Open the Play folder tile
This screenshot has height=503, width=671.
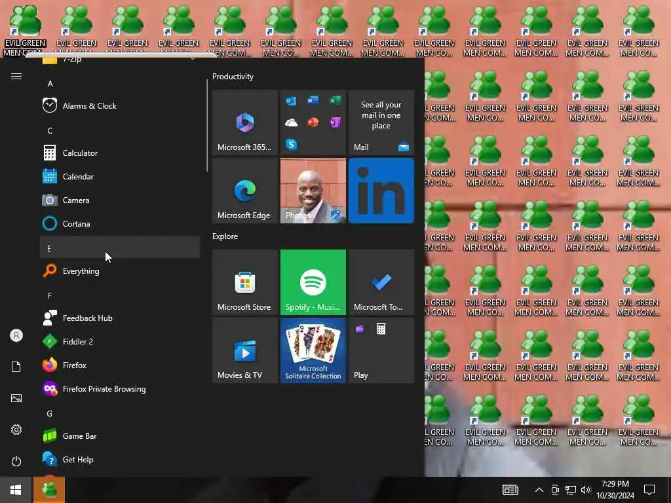(x=381, y=350)
